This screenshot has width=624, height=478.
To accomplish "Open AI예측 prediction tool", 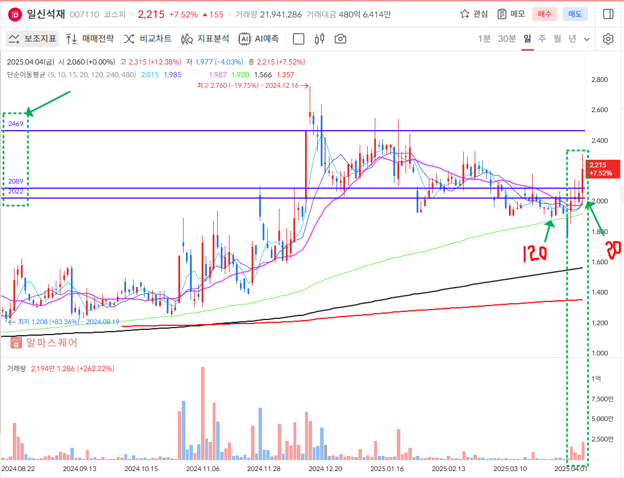I will 259,38.
